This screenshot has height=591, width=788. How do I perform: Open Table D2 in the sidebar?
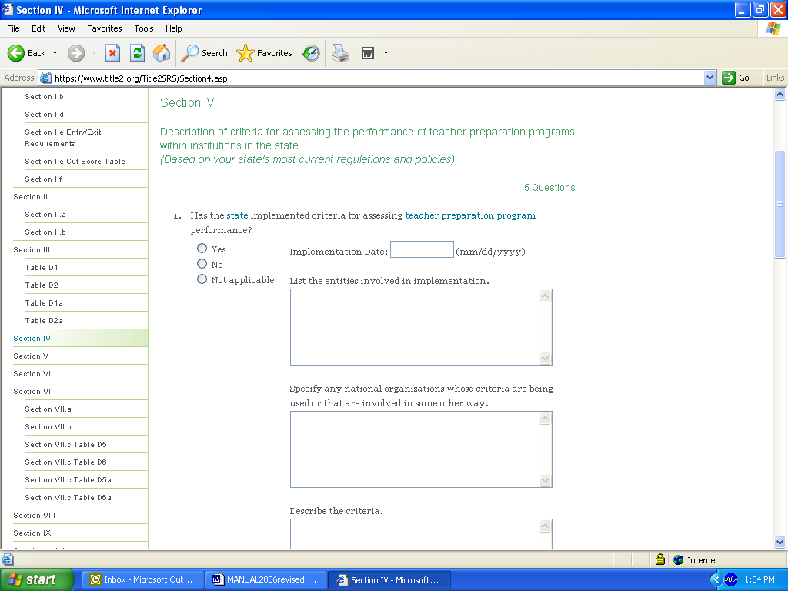click(x=42, y=285)
